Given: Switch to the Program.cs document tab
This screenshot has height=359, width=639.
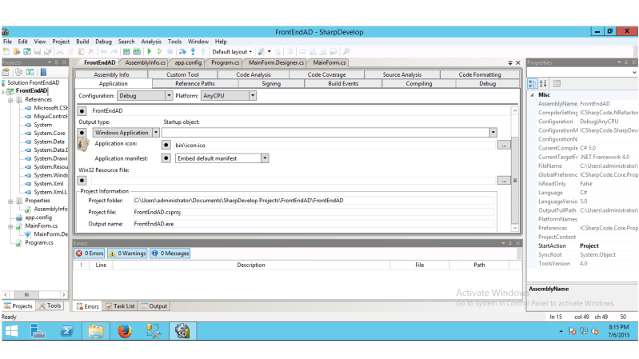Looking at the screenshot, I should pos(225,62).
